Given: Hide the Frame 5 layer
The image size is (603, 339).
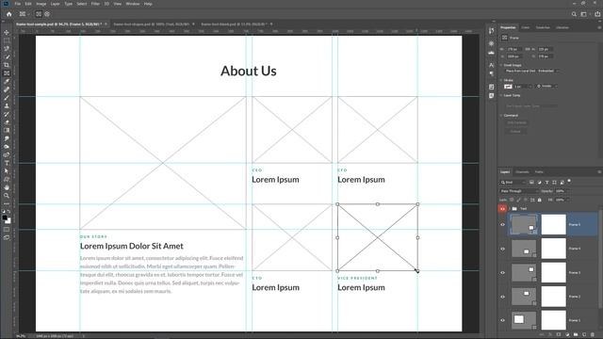Looking at the screenshot, I should (x=502, y=224).
